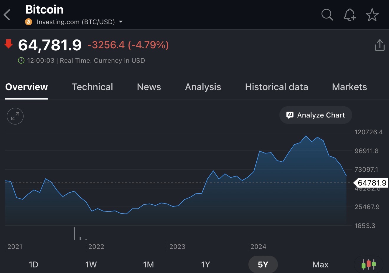Show the Max chart range
This screenshot has height=273, width=389.
coord(320,264)
